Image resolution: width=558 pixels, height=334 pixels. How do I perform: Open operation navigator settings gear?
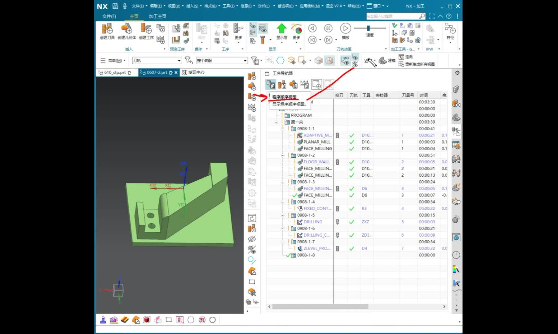[457, 73]
